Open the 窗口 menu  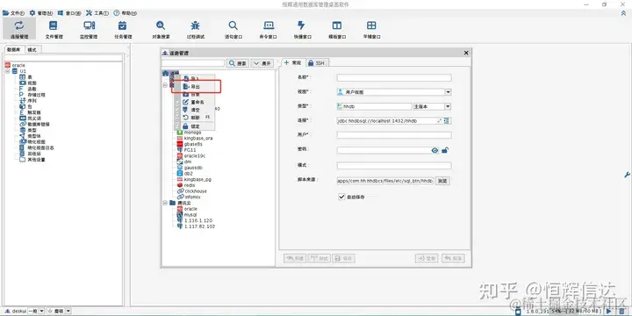(x=69, y=13)
